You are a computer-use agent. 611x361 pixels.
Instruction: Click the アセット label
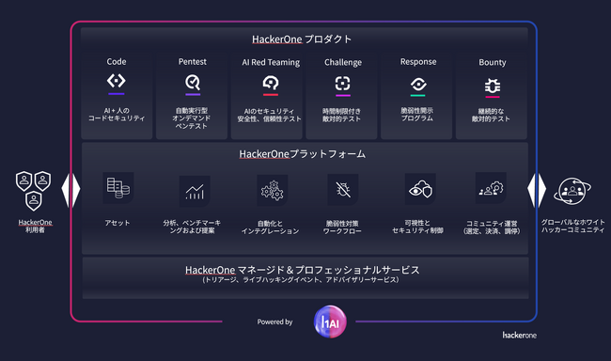tap(117, 223)
